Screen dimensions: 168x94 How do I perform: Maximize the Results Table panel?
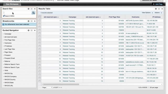pos(159,9)
